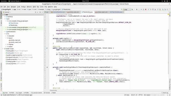Hide the Project panel with the hide icon

pos(42,12)
